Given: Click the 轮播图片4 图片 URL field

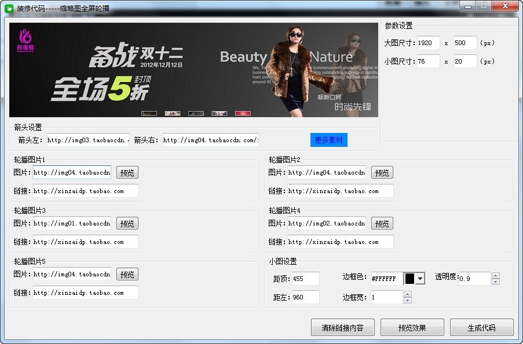Looking at the screenshot, I should (x=327, y=223).
